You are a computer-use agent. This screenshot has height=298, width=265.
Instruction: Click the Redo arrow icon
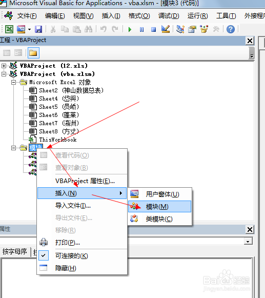point(115,29)
